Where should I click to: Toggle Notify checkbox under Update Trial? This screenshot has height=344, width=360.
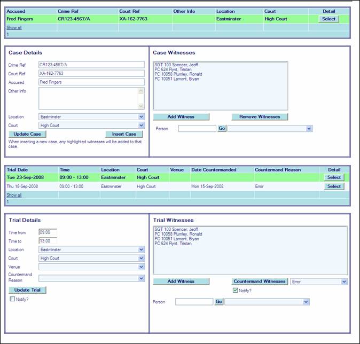pyautogui.click(x=13, y=299)
